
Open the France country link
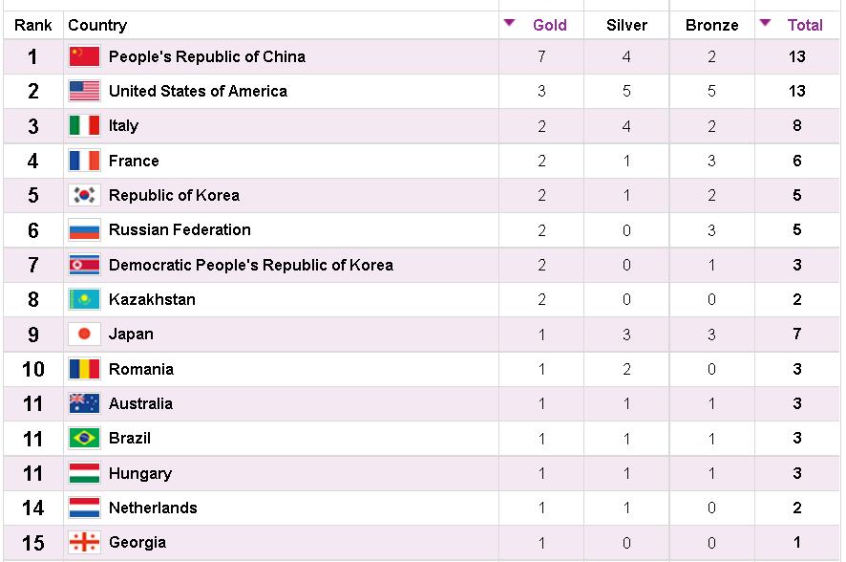(x=134, y=161)
